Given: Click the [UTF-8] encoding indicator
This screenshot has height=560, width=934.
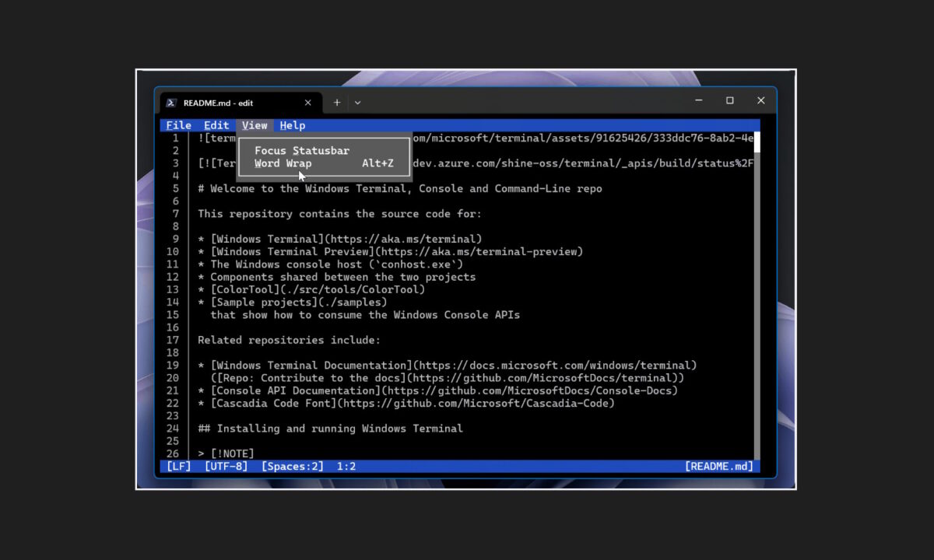Looking at the screenshot, I should [226, 466].
